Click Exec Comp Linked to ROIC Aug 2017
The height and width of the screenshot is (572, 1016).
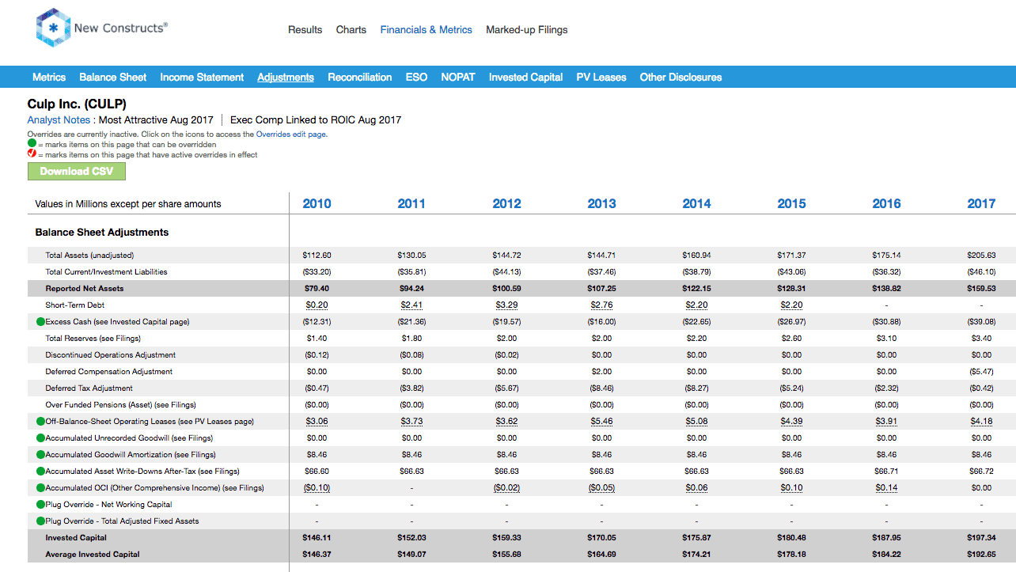click(316, 120)
